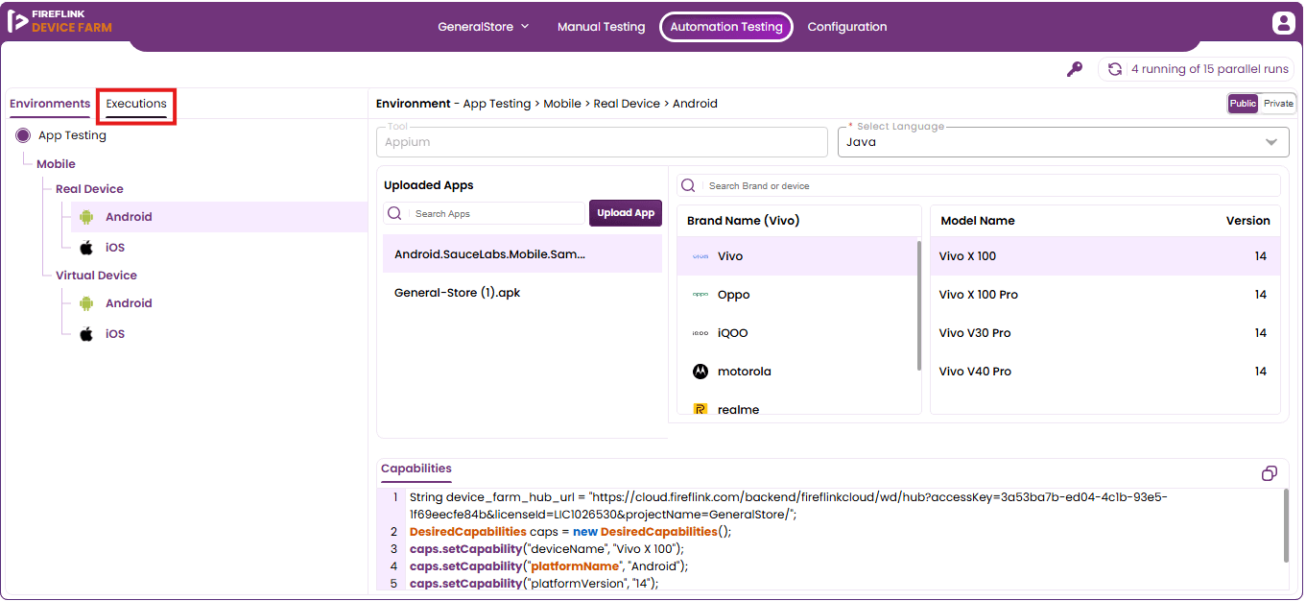The height and width of the screenshot is (601, 1306).
Task: Switch device pool to Public
Action: (x=1243, y=104)
